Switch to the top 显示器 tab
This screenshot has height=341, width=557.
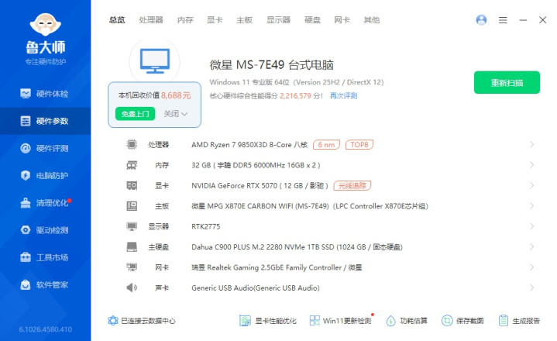(279, 20)
